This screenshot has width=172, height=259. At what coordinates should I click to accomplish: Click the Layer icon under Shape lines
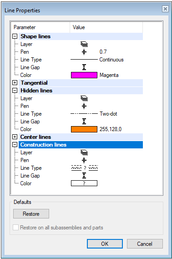click(x=84, y=44)
